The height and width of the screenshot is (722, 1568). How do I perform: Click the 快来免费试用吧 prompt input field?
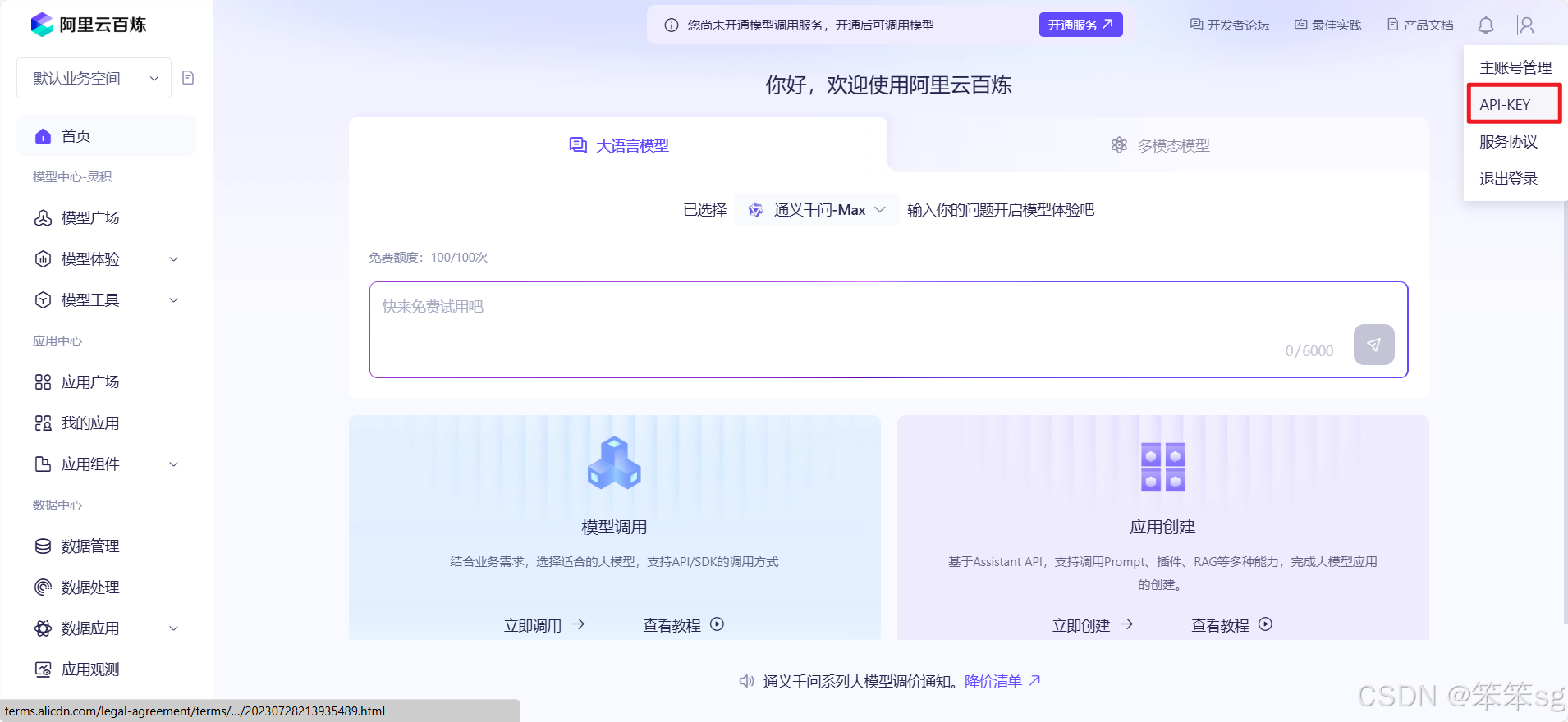[888, 330]
